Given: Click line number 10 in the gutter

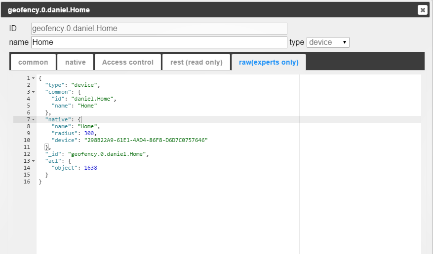Looking at the screenshot, I should (27, 140).
